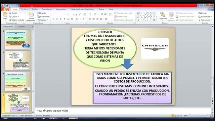Center text in paragraph group

pyautogui.click(x=93, y=19)
